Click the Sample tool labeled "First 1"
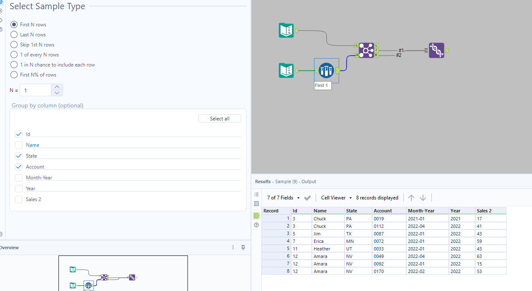The height and width of the screenshot is (291, 532). click(326, 70)
